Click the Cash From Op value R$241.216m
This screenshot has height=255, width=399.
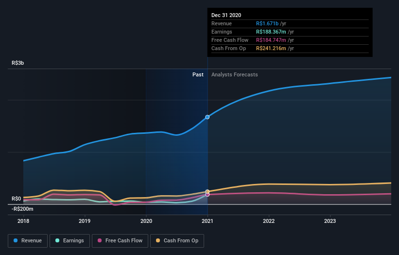271,48
